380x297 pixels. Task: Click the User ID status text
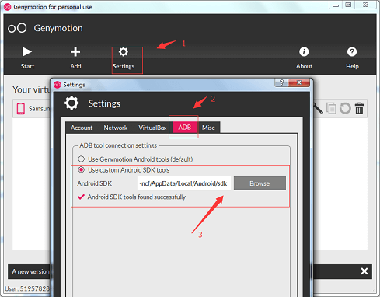point(27,288)
